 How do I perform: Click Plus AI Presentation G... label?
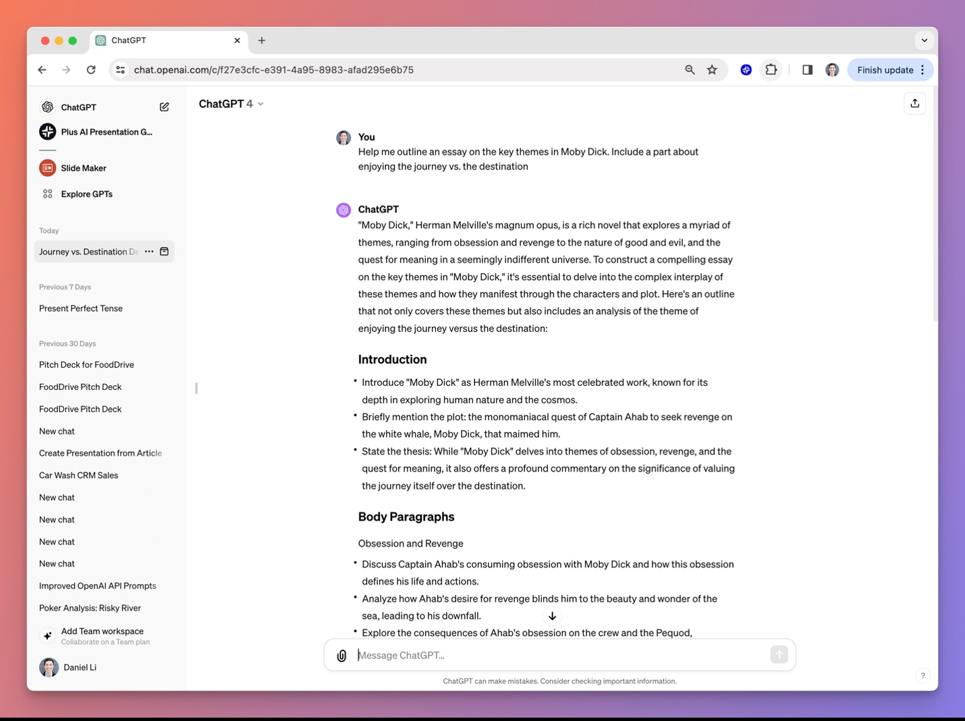(x=107, y=132)
